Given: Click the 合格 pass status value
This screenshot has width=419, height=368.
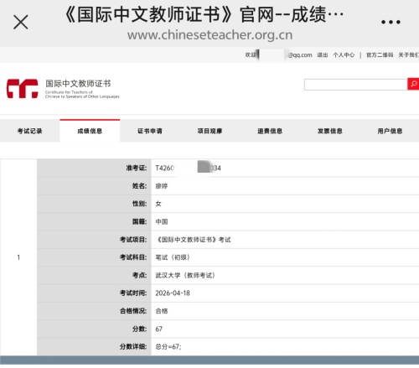Looking at the screenshot, I should 162,311.
